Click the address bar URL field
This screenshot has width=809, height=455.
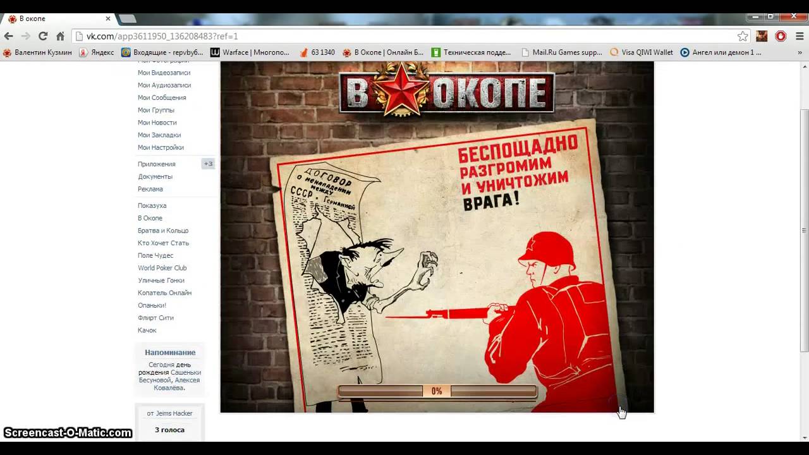tap(404, 36)
